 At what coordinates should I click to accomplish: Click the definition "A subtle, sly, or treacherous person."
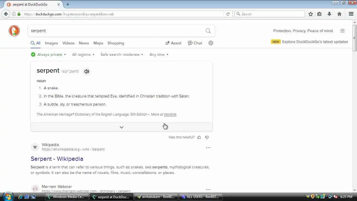[x=75, y=104]
